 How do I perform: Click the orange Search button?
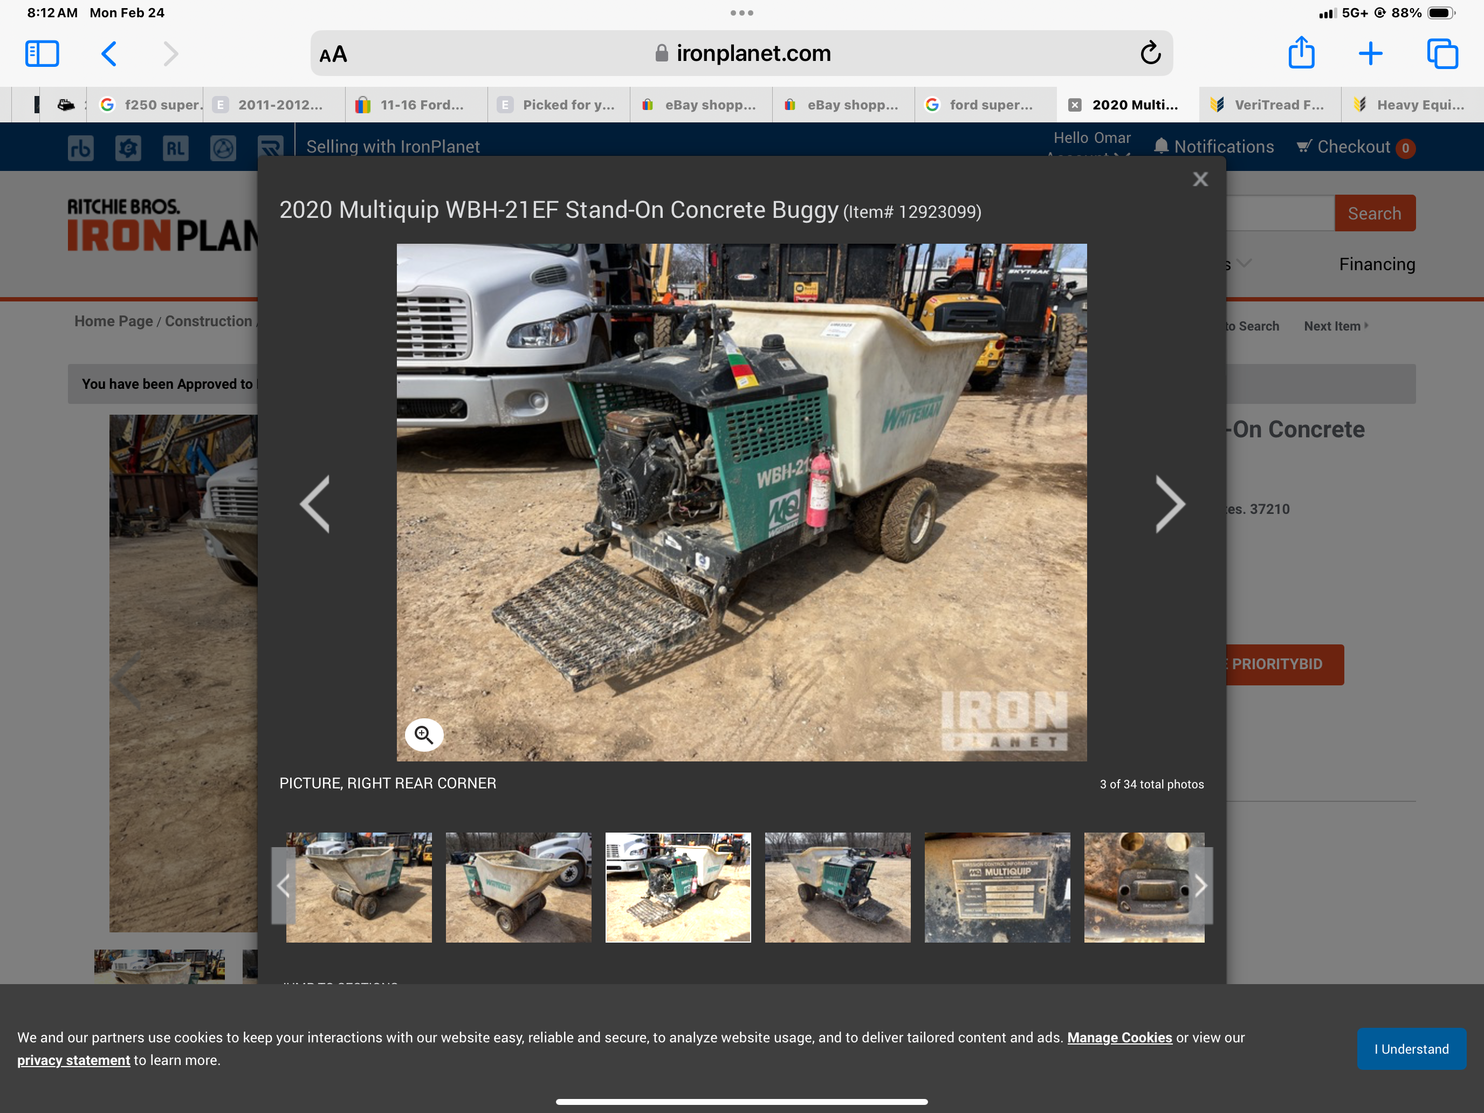pyautogui.click(x=1375, y=214)
